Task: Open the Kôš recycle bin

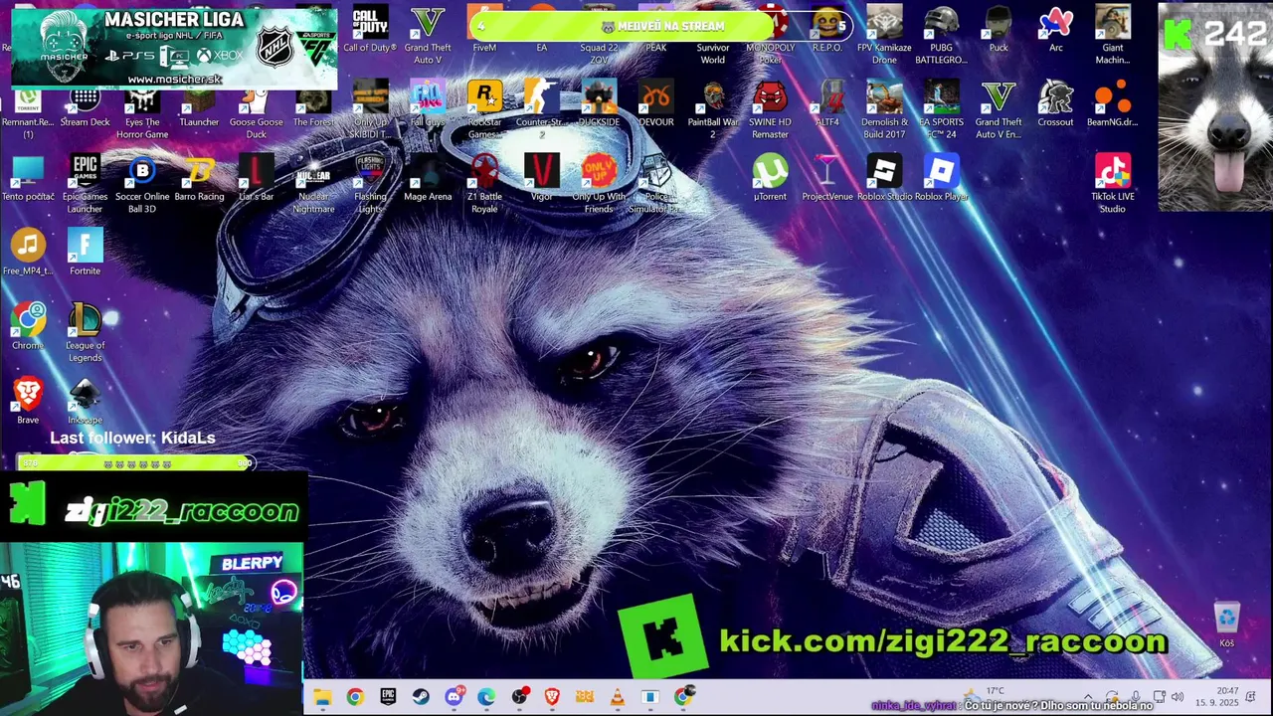Action: point(1226,626)
